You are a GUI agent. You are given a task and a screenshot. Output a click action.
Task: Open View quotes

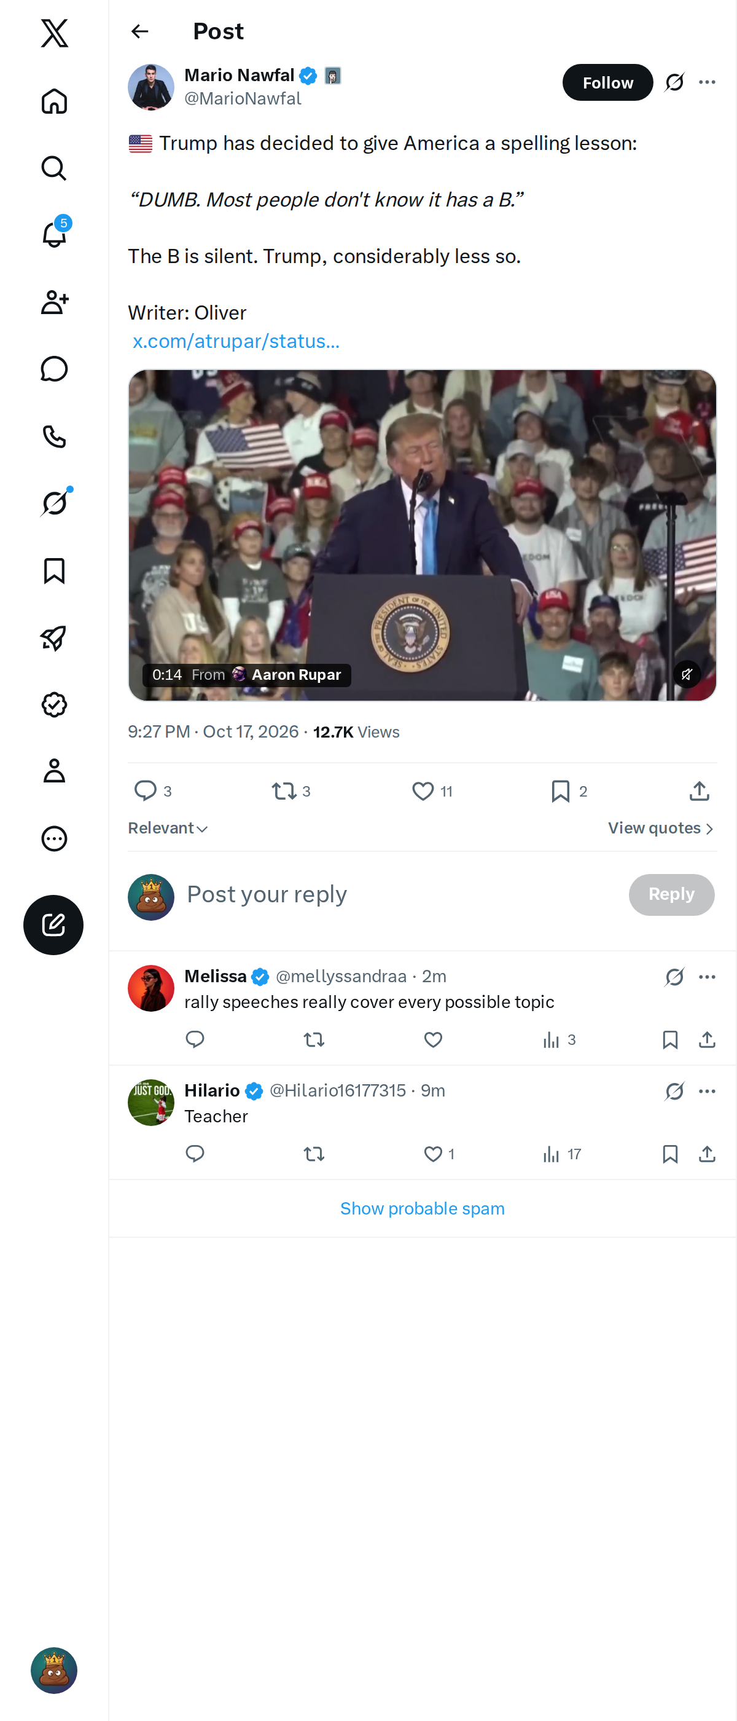pyautogui.click(x=661, y=828)
